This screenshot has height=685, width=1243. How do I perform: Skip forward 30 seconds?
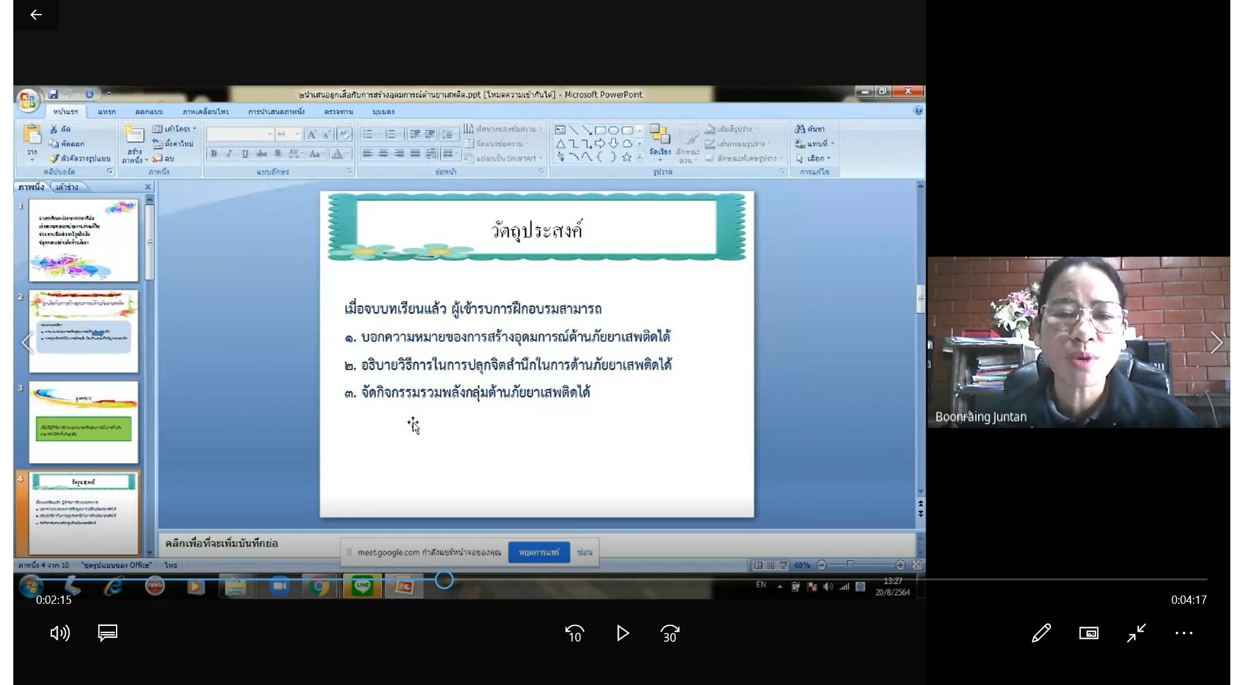670,633
